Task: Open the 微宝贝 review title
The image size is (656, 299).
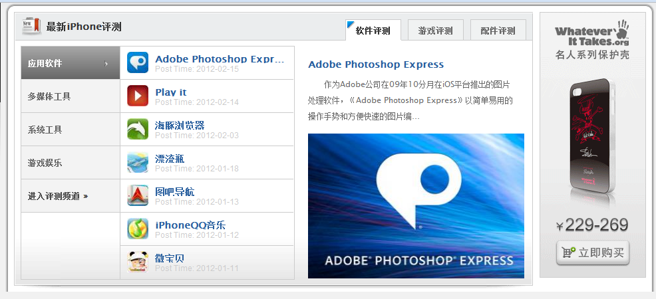Action: [x=170, y=258]
